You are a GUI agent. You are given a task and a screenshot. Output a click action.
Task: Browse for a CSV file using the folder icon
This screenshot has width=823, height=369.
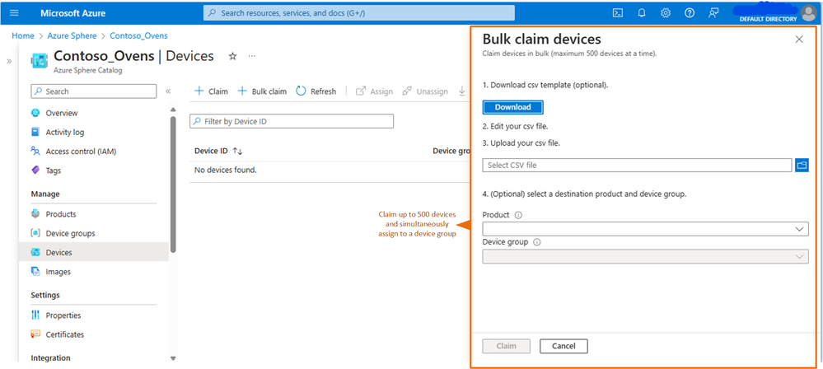[x=802, y=165]
